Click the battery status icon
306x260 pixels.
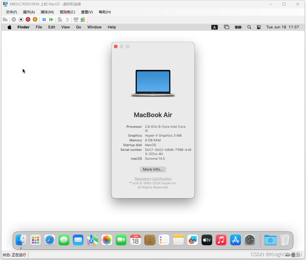[x=238, y=27]
